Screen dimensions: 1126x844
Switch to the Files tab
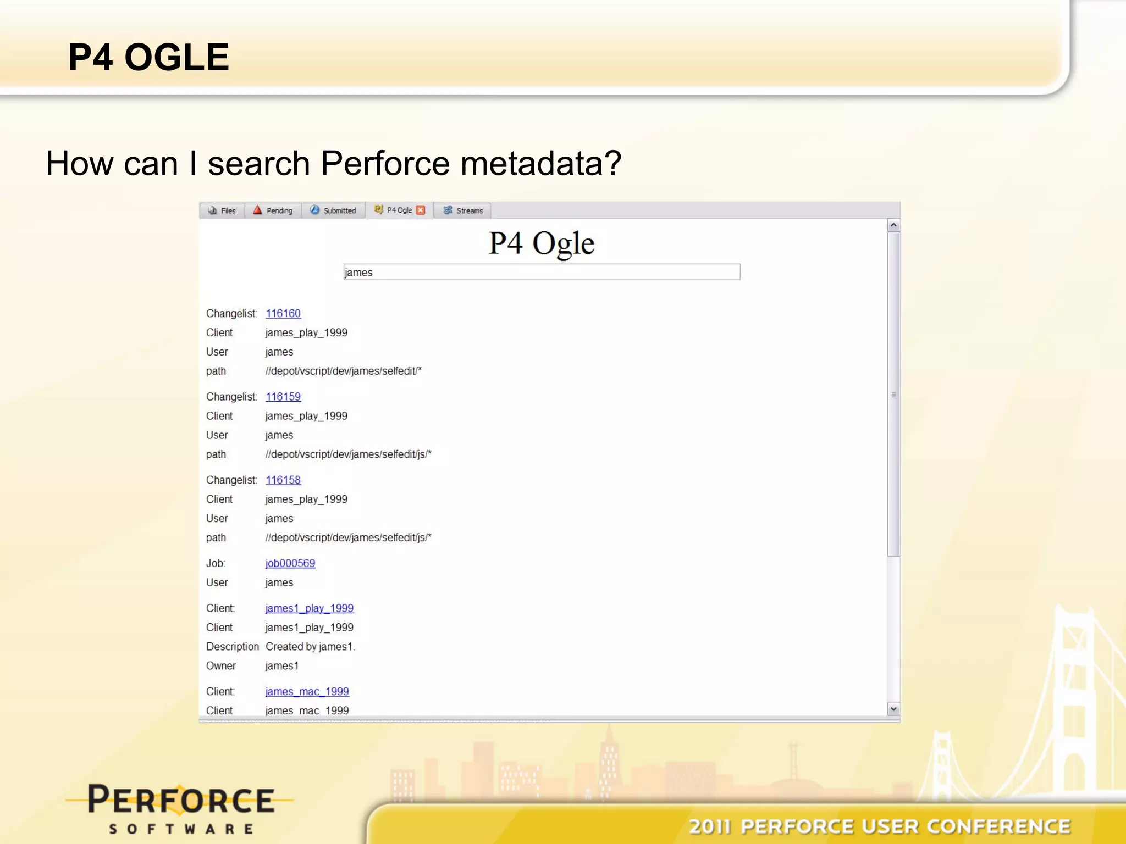coord(222,210)
